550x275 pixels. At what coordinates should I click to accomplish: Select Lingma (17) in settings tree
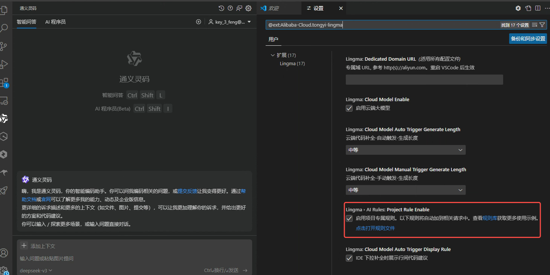click(x=292, y=64)
